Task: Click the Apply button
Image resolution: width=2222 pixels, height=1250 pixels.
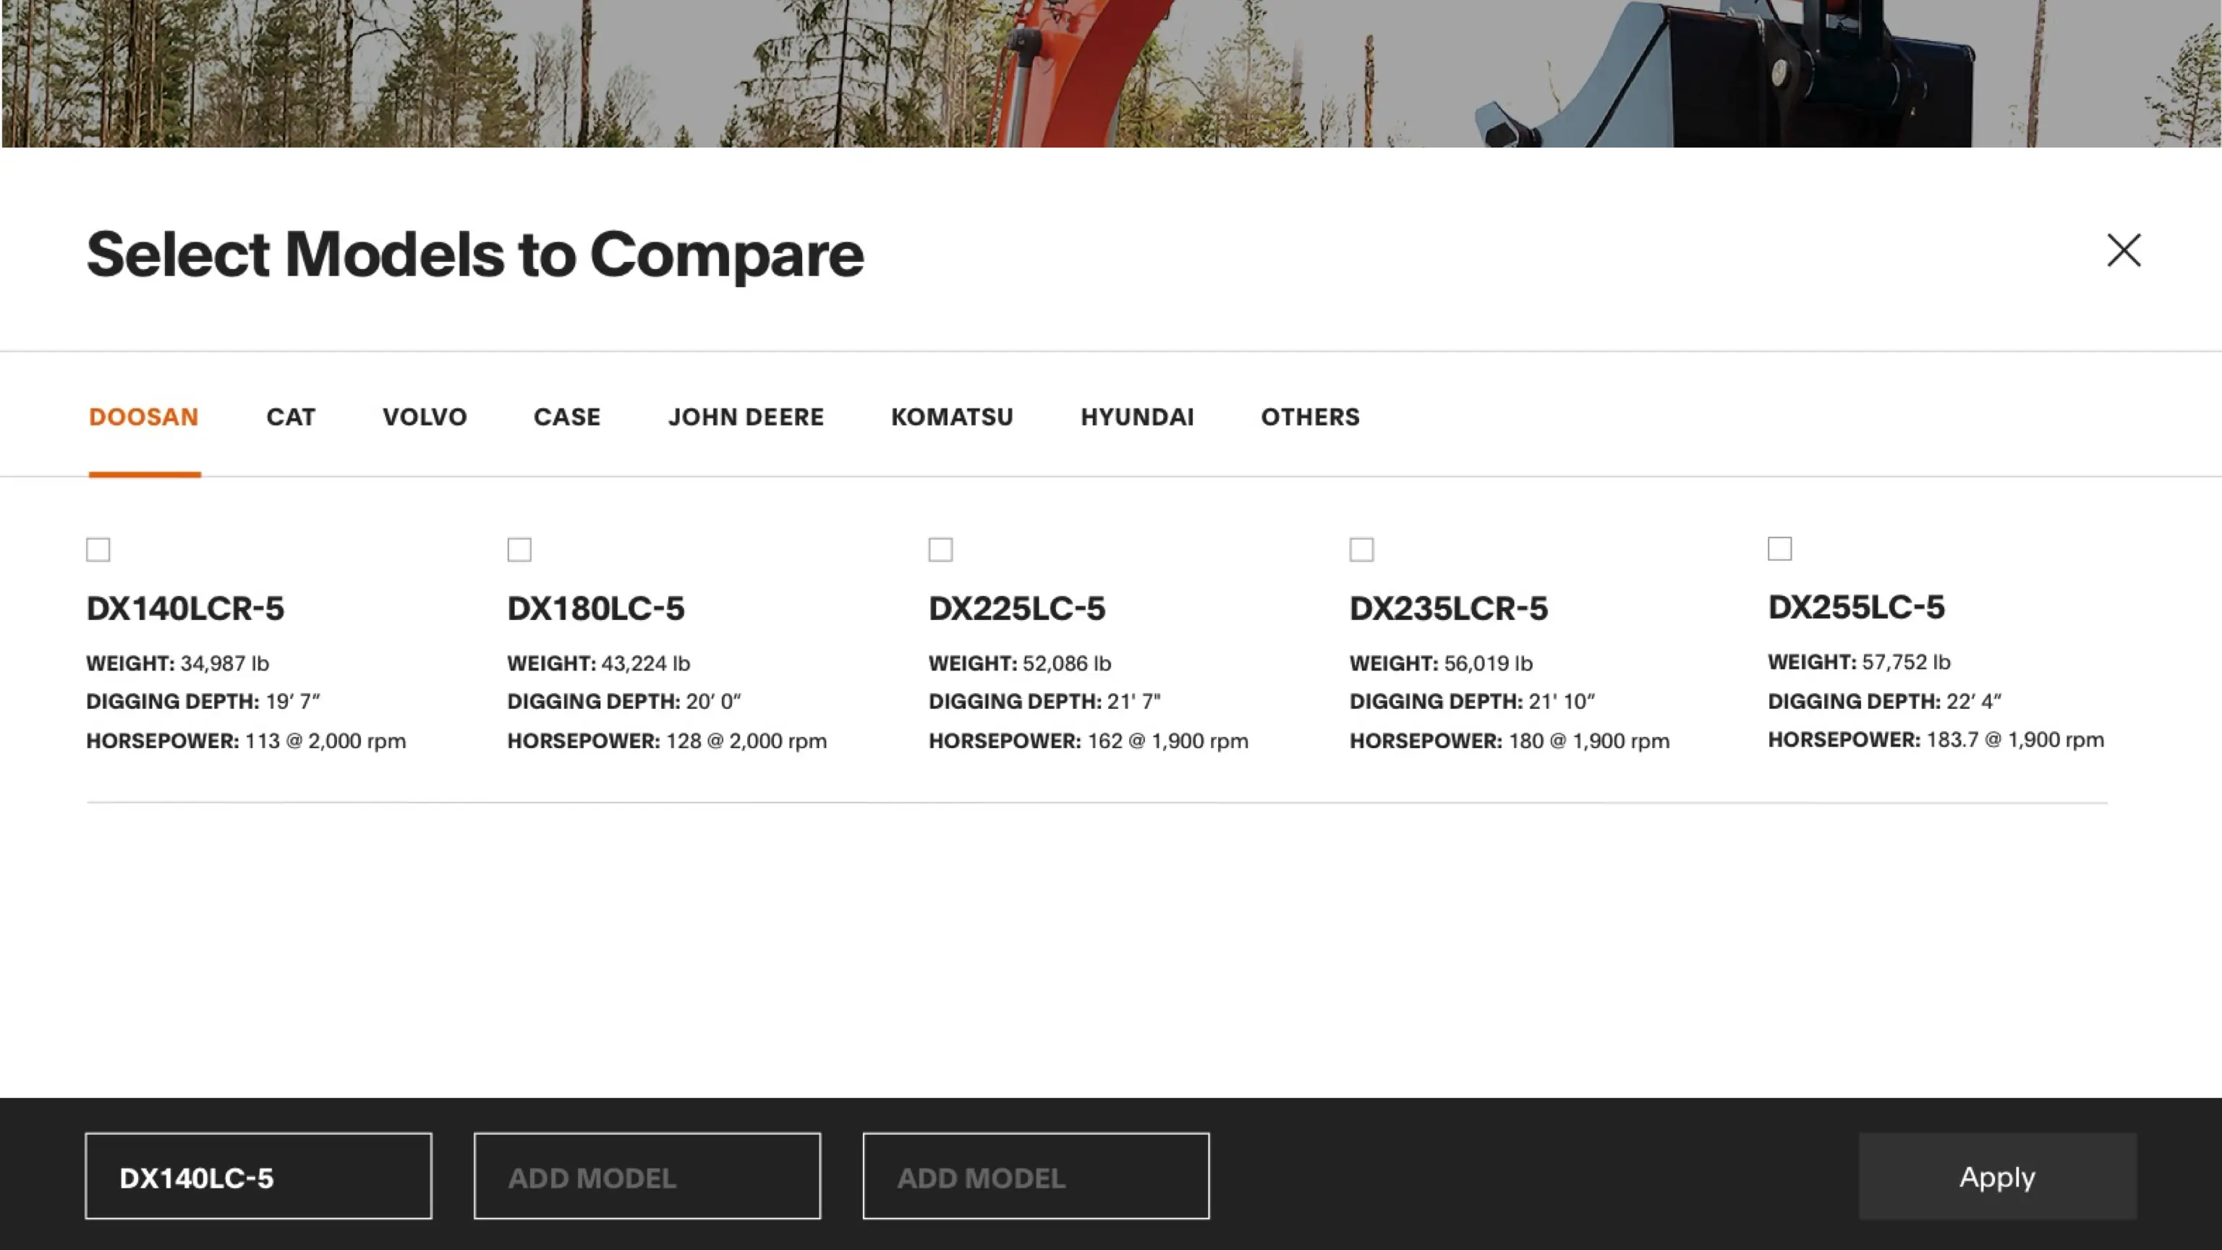Action: (x=1997, y=1175)
